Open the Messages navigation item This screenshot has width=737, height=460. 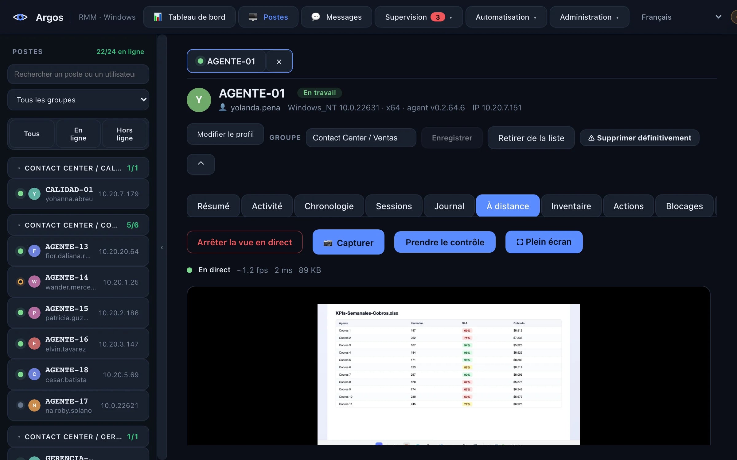336,17
